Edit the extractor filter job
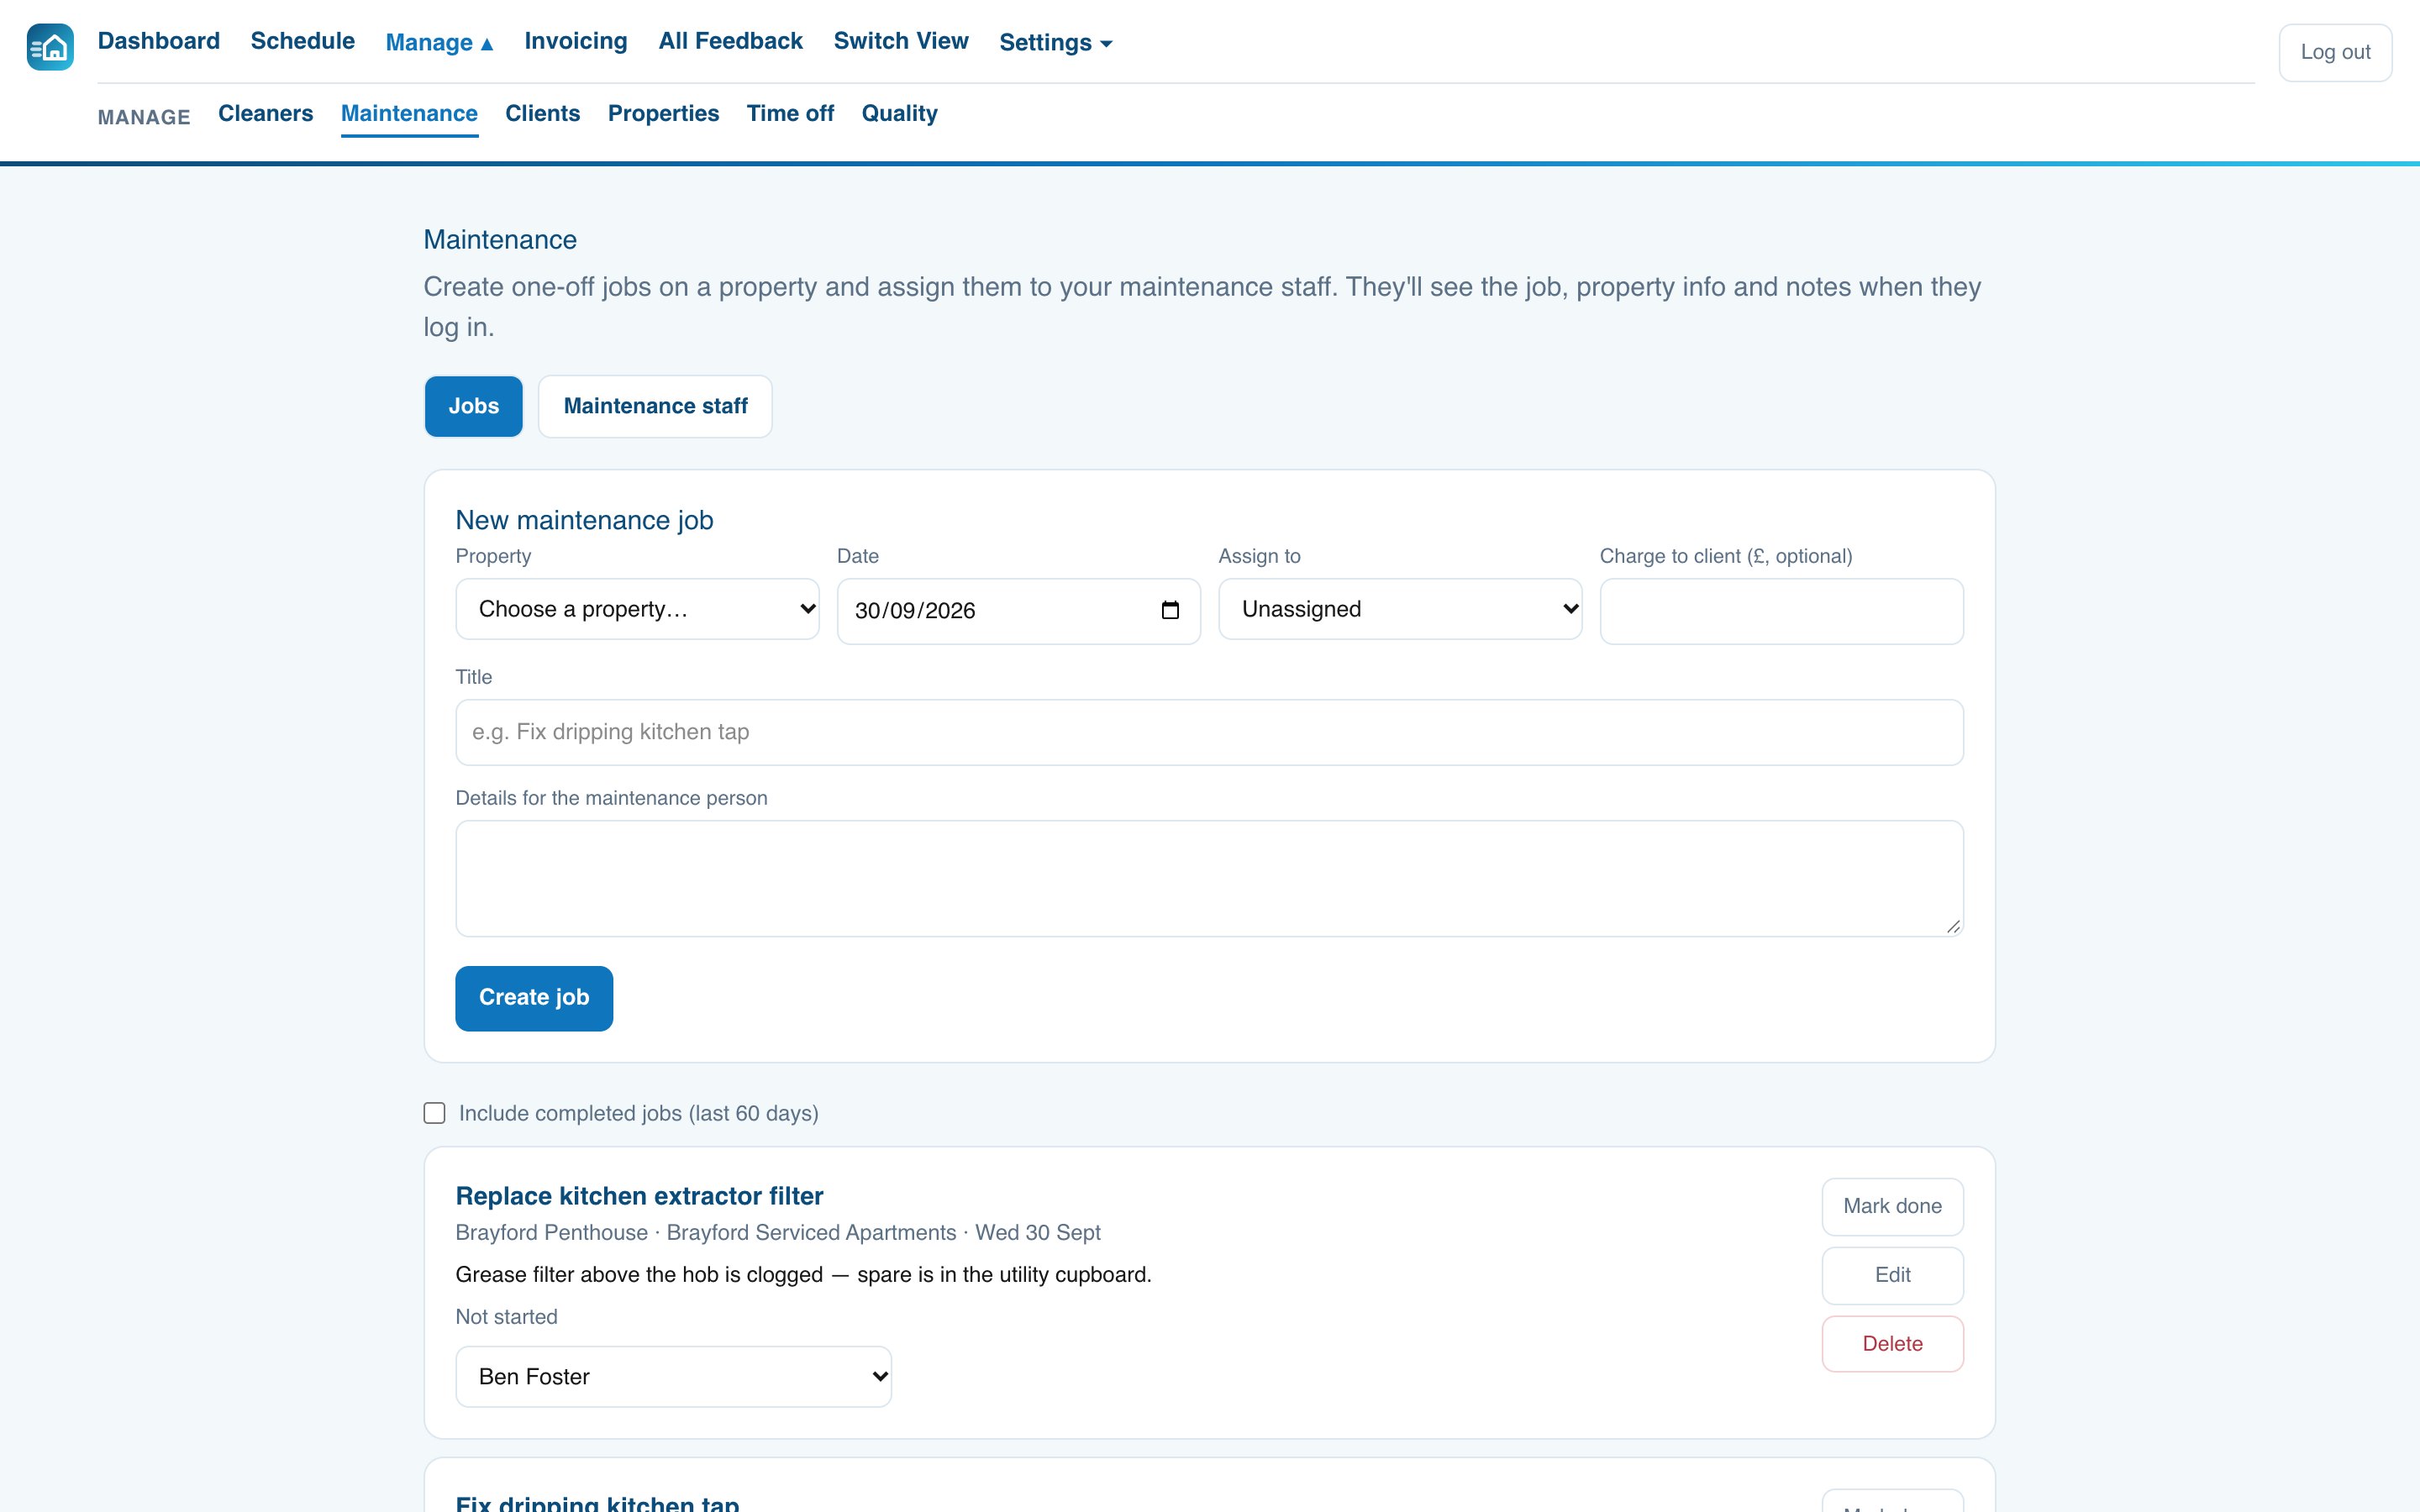The width and height of the screenshot is (2420, 1512). [1892, 1275]
